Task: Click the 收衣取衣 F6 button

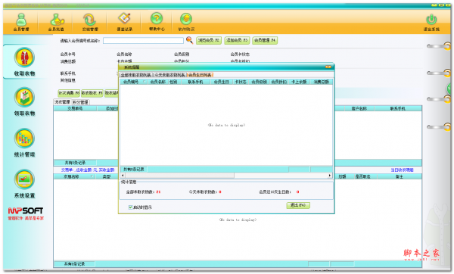Action: (x=92, y=93)
